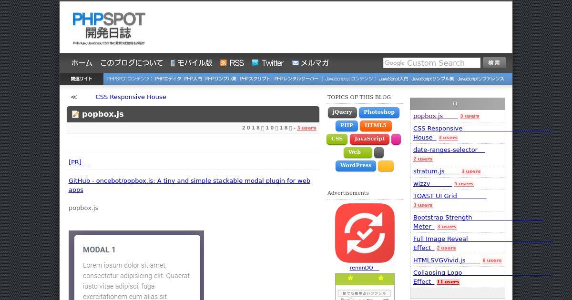The image size is (572, 300).
Task: Open Twitter menu link
Action: (272, 63)
